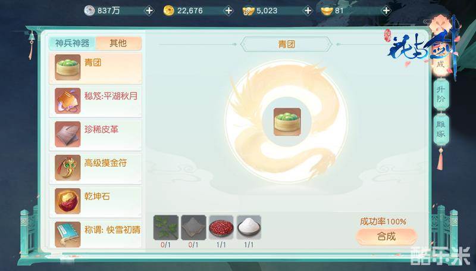The width and height of the screenshot is (476, 271).
Task: Tap the green herb ingredient slot
Action: pos(166,228)
